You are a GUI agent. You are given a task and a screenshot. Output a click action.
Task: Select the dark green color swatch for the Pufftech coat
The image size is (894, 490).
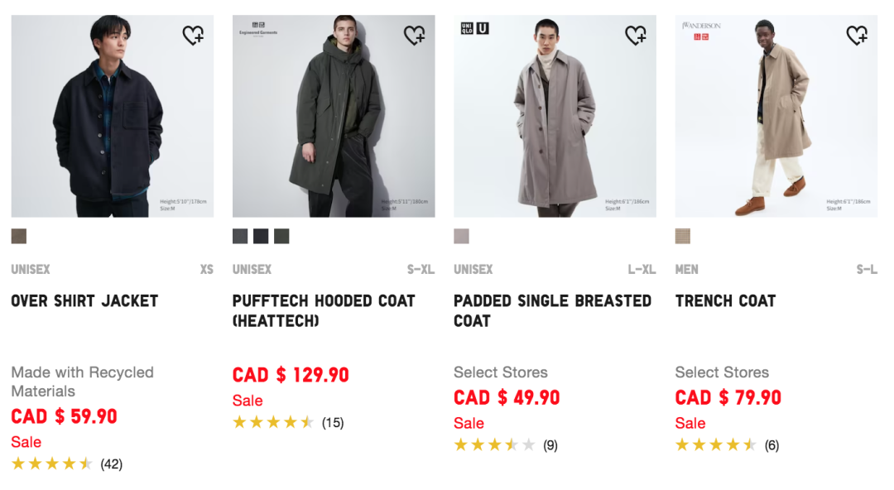click(x=281, y=236)
